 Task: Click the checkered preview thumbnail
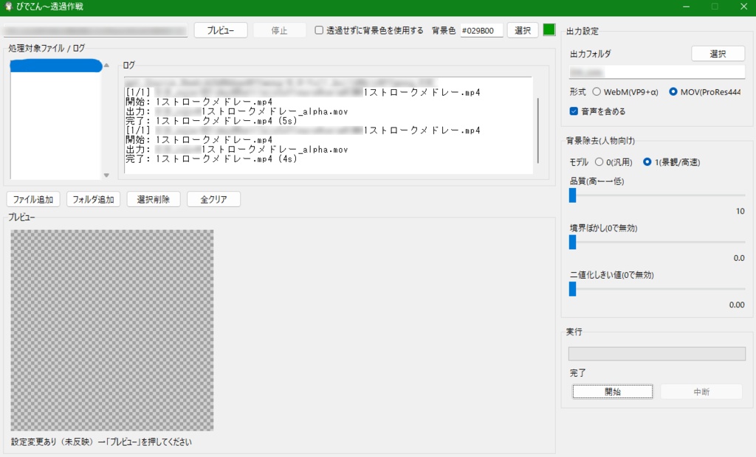(112, 330)
